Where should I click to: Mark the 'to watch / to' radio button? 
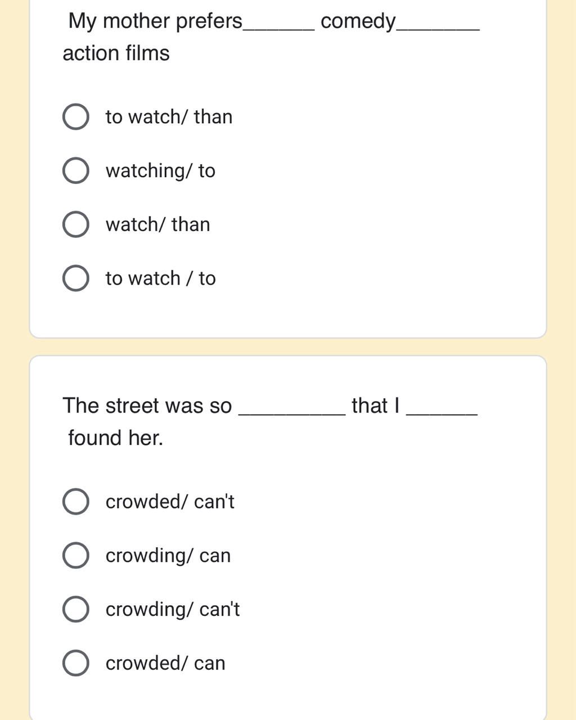(75, 278)
